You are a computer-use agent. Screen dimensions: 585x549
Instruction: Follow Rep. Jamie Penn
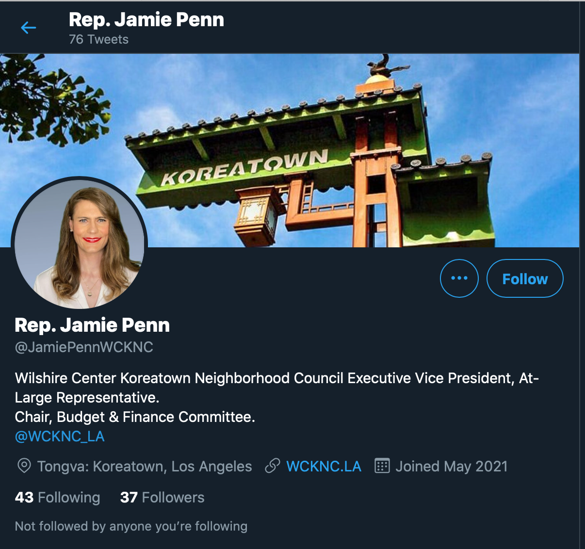525,278
